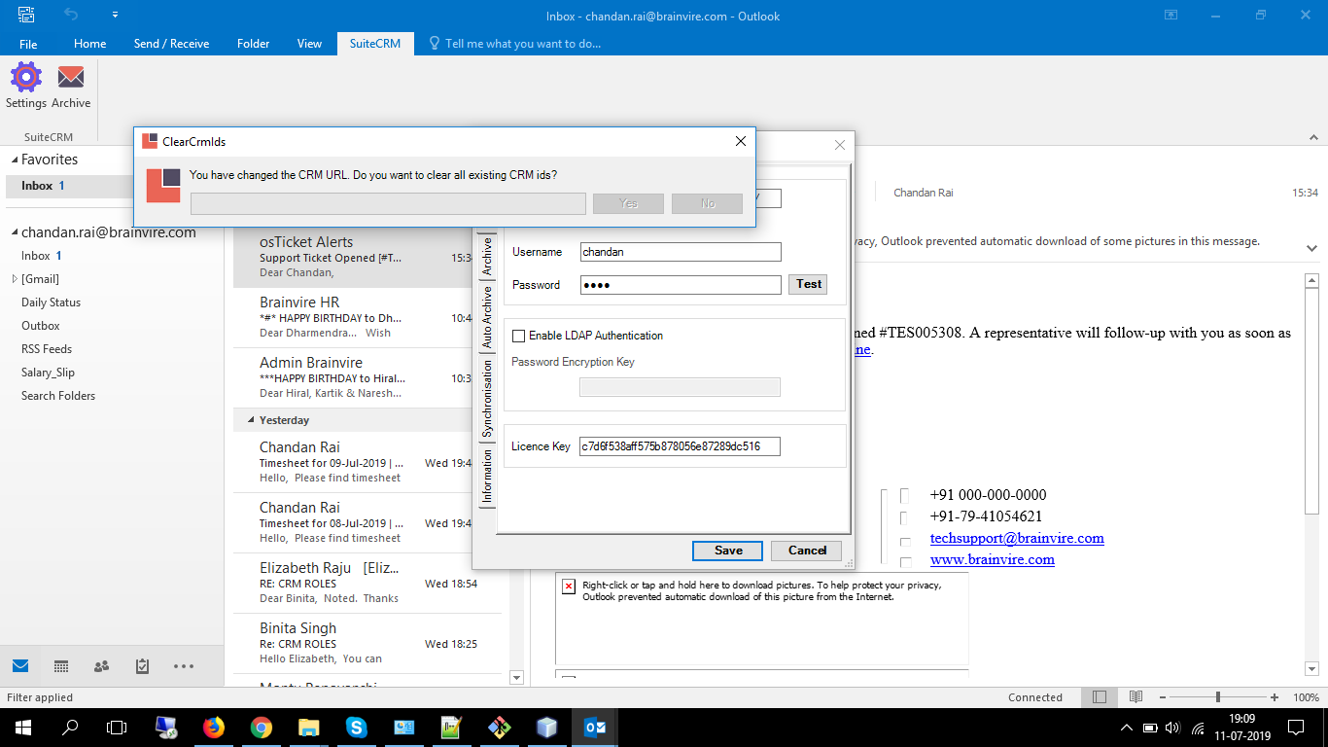Switch to the Folder ribbon tab
The width and height of the screenshot is (1328, 747).
click(253, 44)
